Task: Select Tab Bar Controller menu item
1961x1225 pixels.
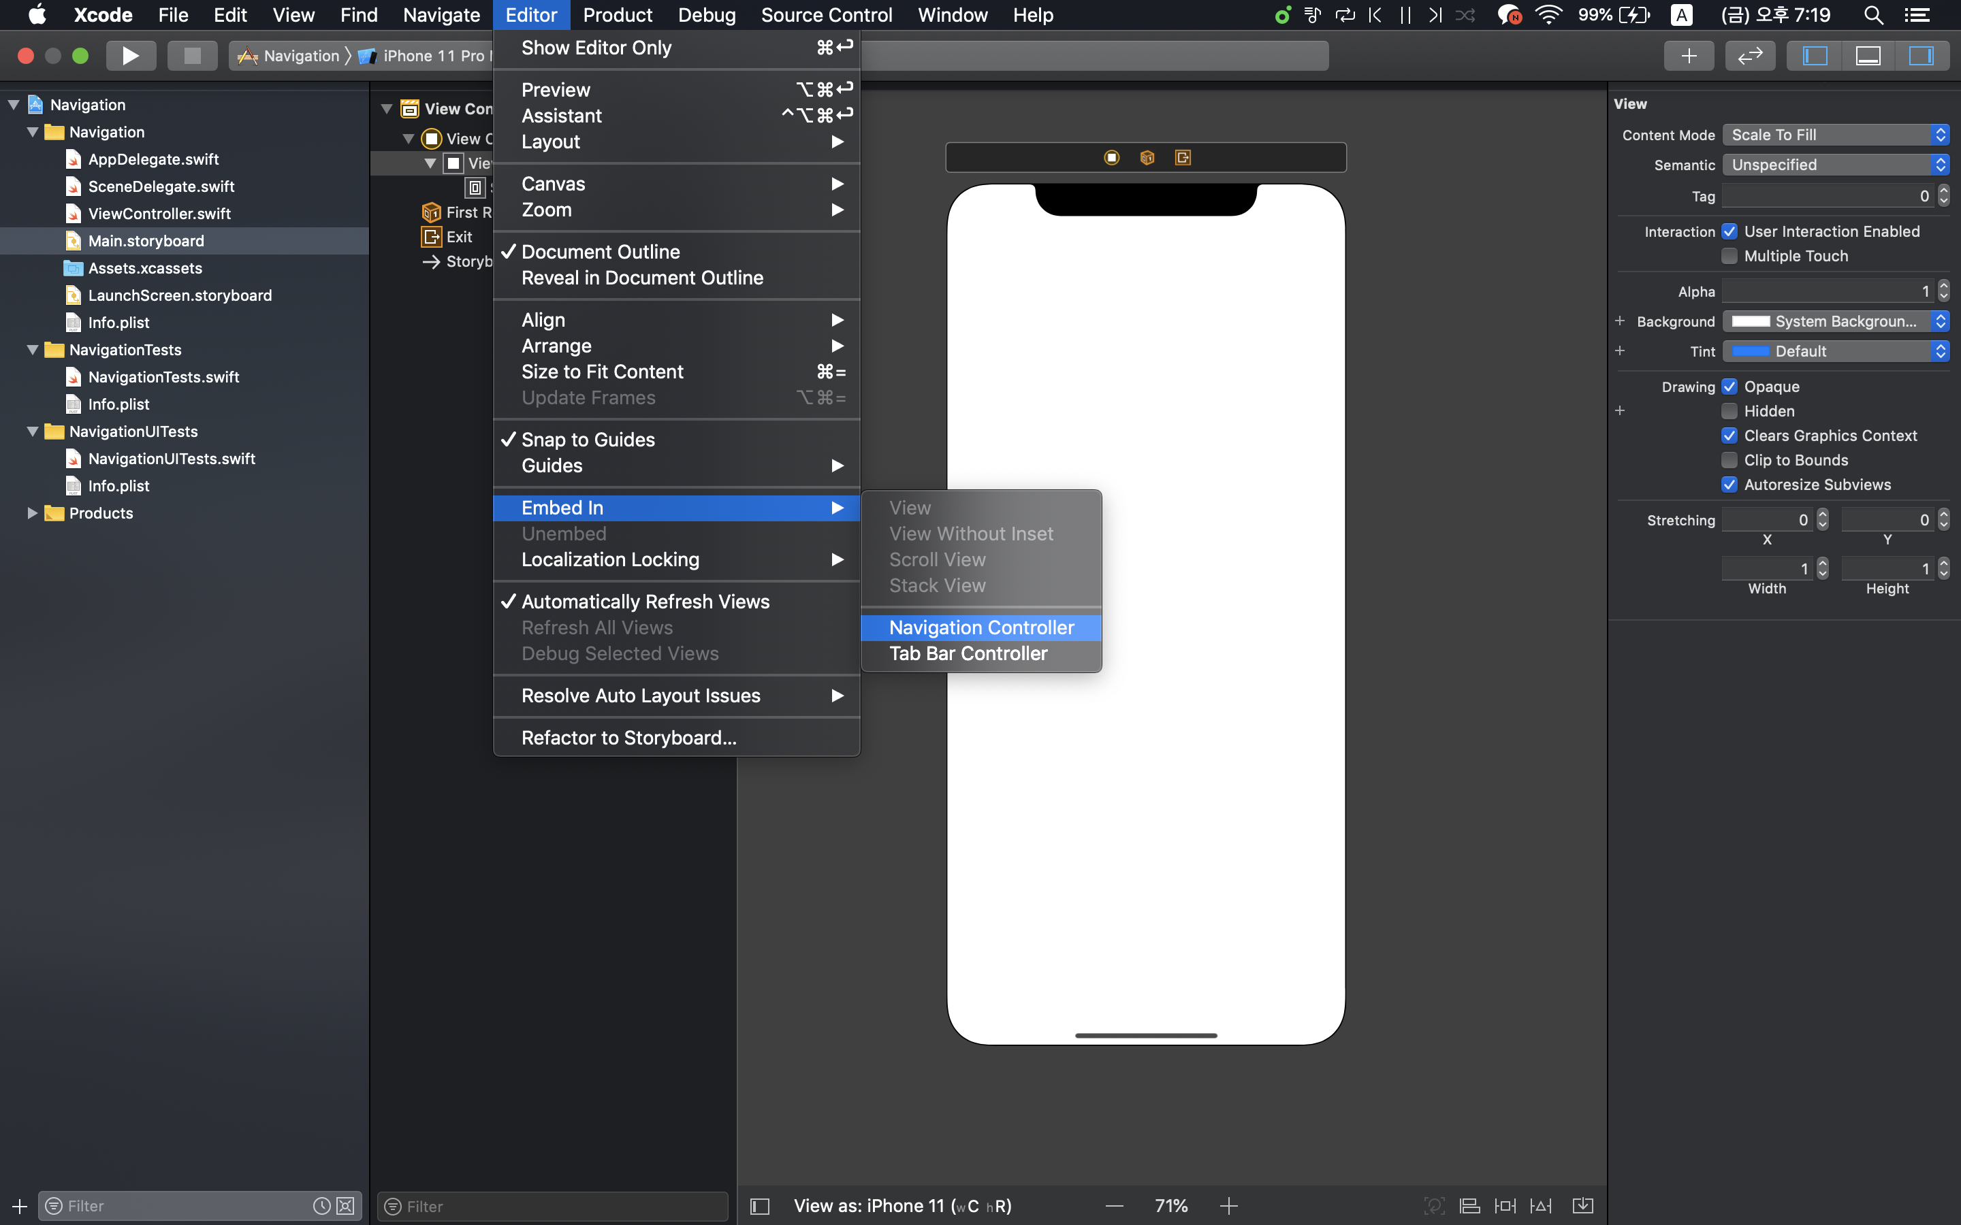Action: [968, 653]
